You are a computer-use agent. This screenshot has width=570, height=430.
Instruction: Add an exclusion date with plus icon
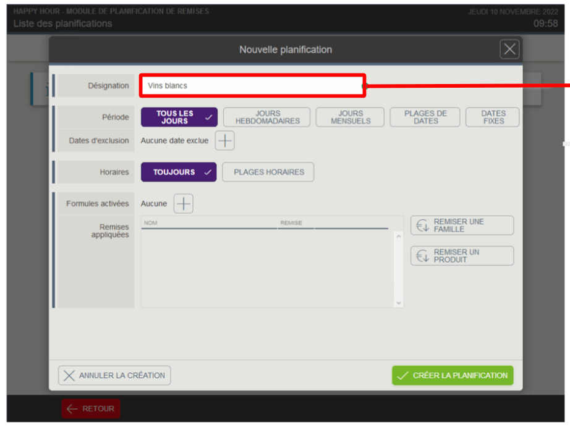(x=224, y=140)
